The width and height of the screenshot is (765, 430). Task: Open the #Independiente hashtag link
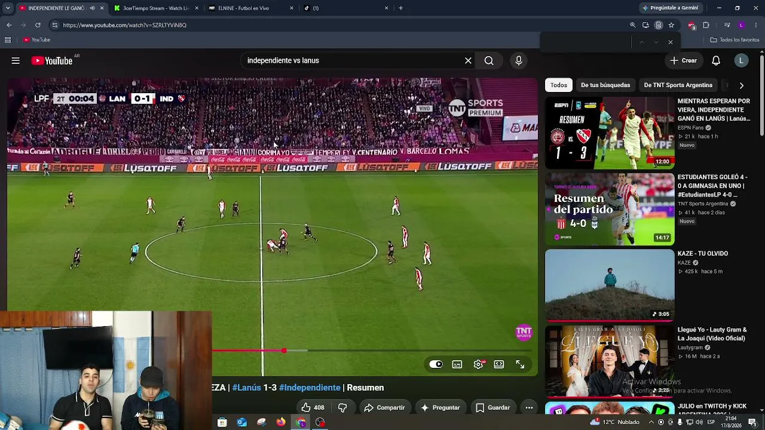[310, 388]
